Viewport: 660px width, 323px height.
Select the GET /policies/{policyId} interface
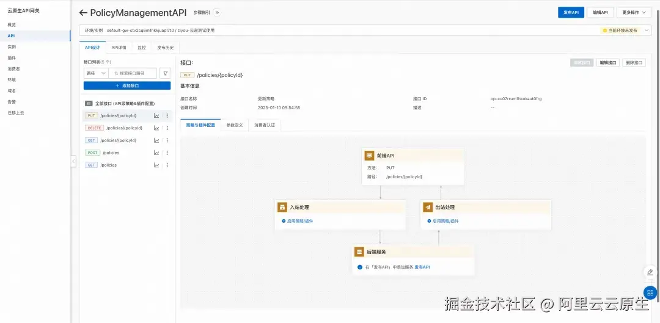coord(127,140)
